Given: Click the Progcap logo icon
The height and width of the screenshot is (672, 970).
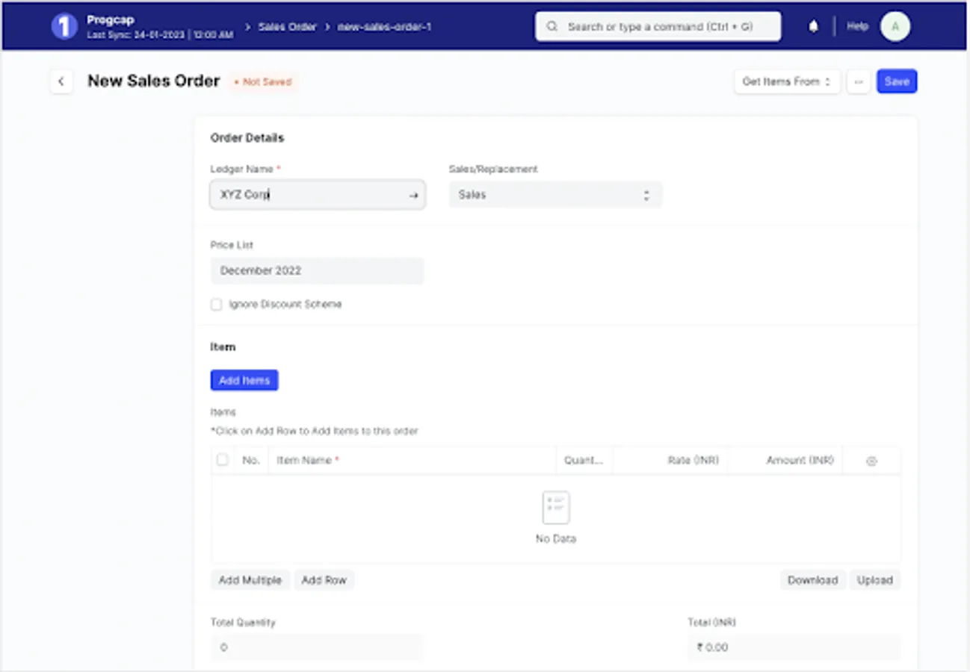Looking at the screenshot, I should [x=64, y=26].
